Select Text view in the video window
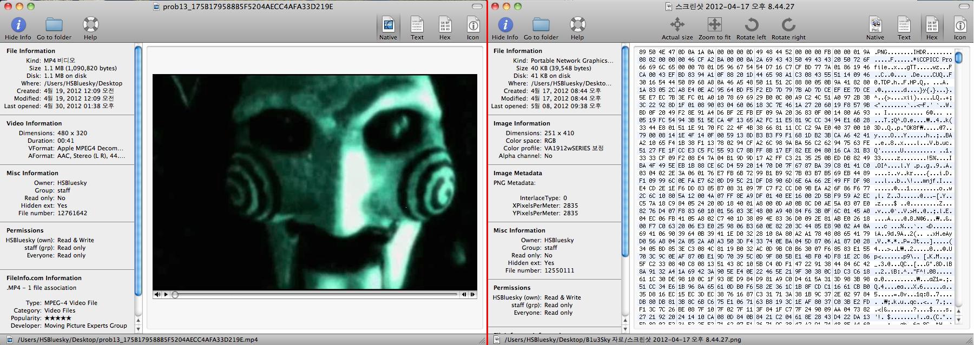Viewport: 974px width, 345px height. pos(417,28)
